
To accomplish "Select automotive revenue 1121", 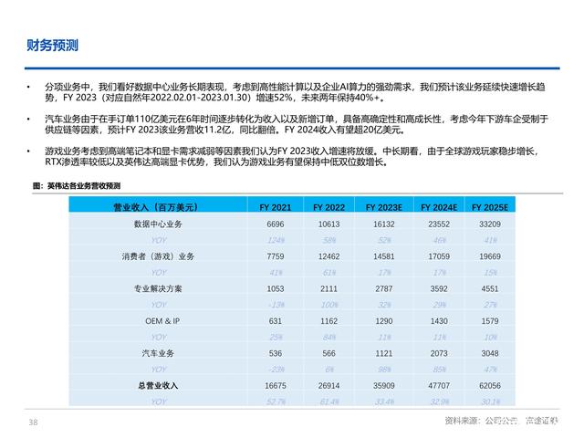I will click(384, 353).
